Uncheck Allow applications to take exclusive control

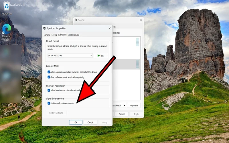pyautogui.click(x=49, y=72)
